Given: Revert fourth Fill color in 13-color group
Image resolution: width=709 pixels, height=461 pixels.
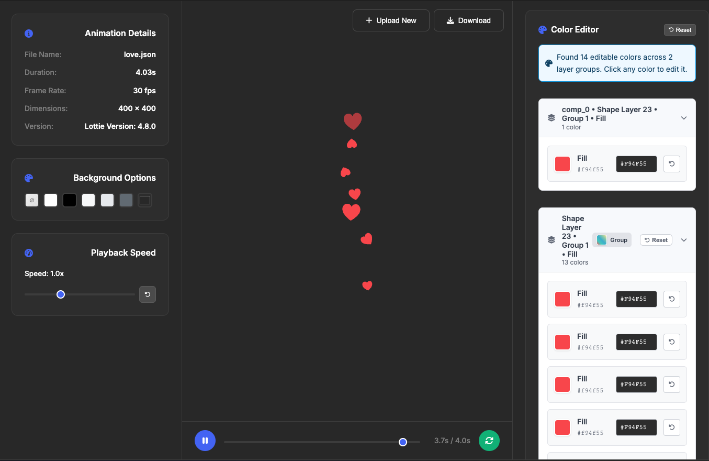Looking at the screenshot, I should pyautogui.click(x=672, y=427).
